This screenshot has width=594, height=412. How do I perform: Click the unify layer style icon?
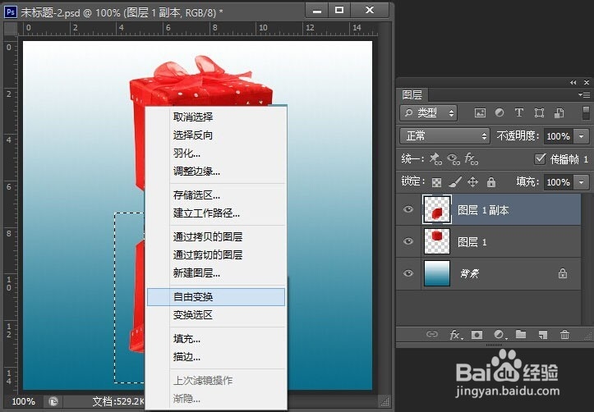click(471, 159)
